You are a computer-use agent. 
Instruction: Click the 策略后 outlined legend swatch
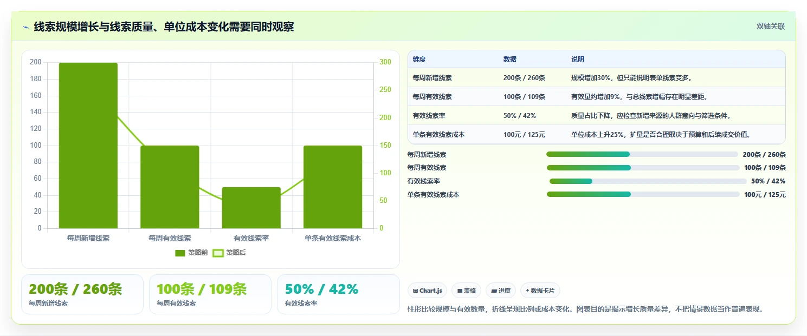pyautogui.click(x=218, y=253)
